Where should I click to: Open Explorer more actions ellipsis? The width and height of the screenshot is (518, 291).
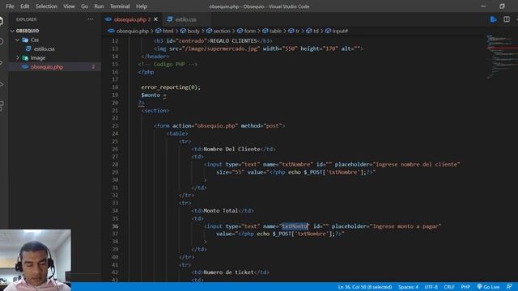[91, 19]
